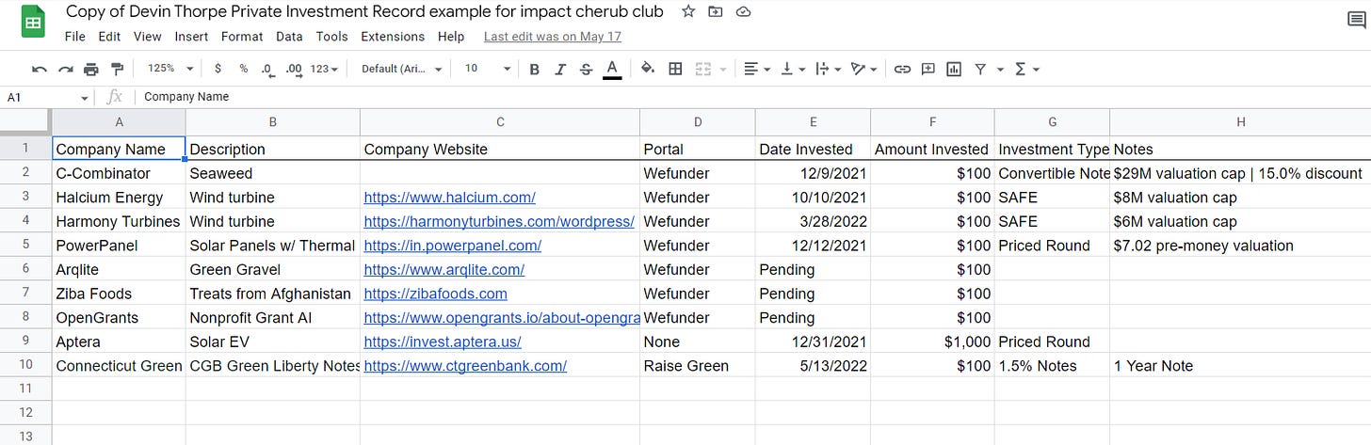This screenshot has width=1371, height=445.
Task: Open text color picker
Action: [x=612, y=69]
